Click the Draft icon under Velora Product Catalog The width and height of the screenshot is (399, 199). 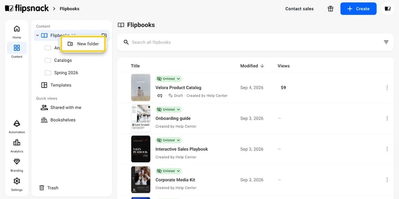[171, 96]
